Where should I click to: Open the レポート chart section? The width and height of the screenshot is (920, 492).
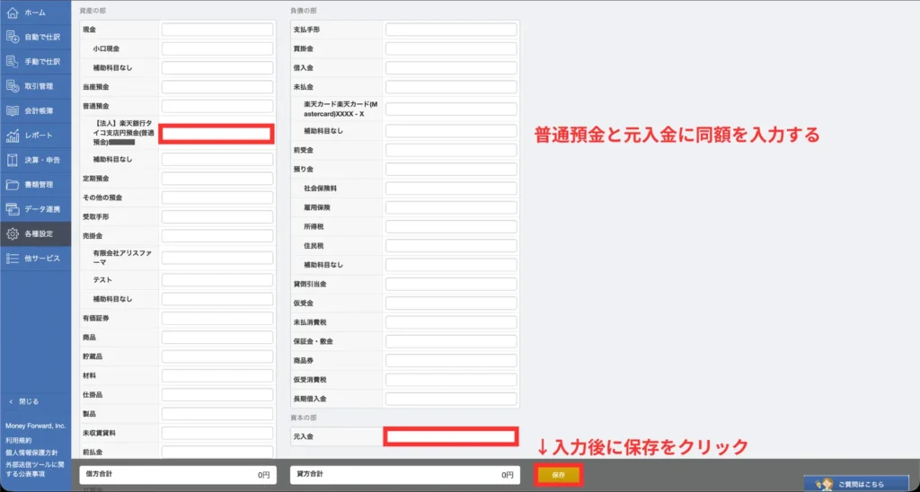35,136
